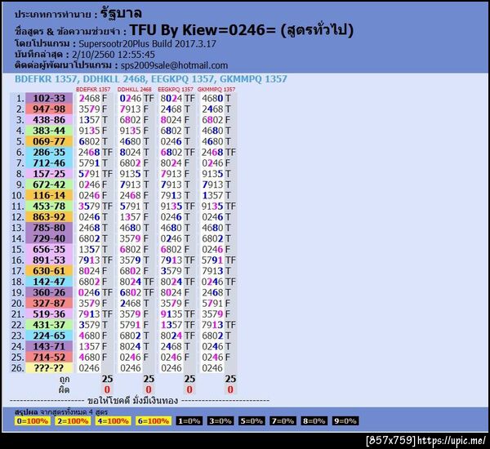490x449 pixels.
Task: Click the GKMMPQ 1357 column header
Action: click(x=216, y=89)
